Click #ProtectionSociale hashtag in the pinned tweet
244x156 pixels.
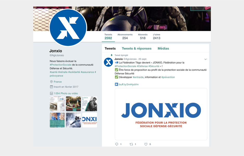click(x=126, y=66)
